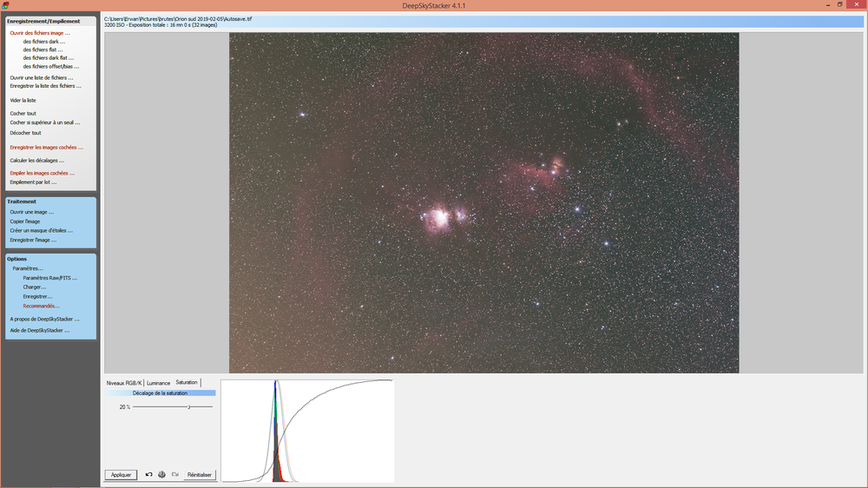The height and width of the screenshot is (488, 868).
Task: Click 'Décocher tout'
Action: pyautogui.click(x=25, y=133)
